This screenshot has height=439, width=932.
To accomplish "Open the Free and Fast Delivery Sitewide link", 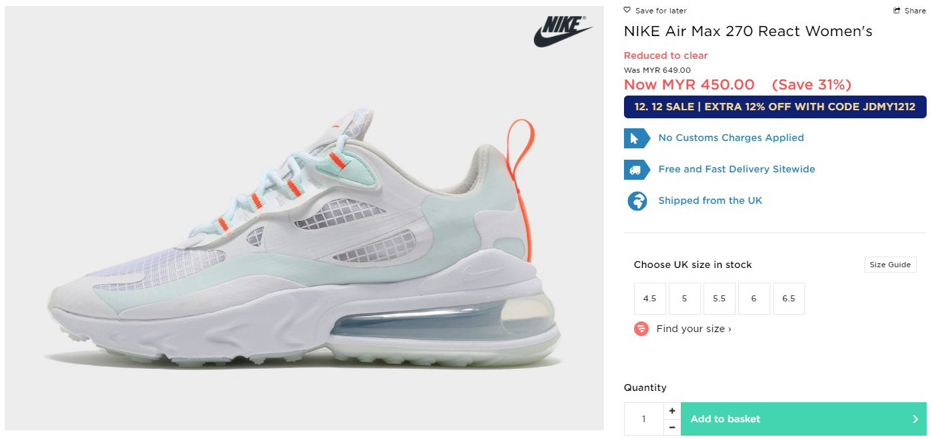I will coord(737,169).
